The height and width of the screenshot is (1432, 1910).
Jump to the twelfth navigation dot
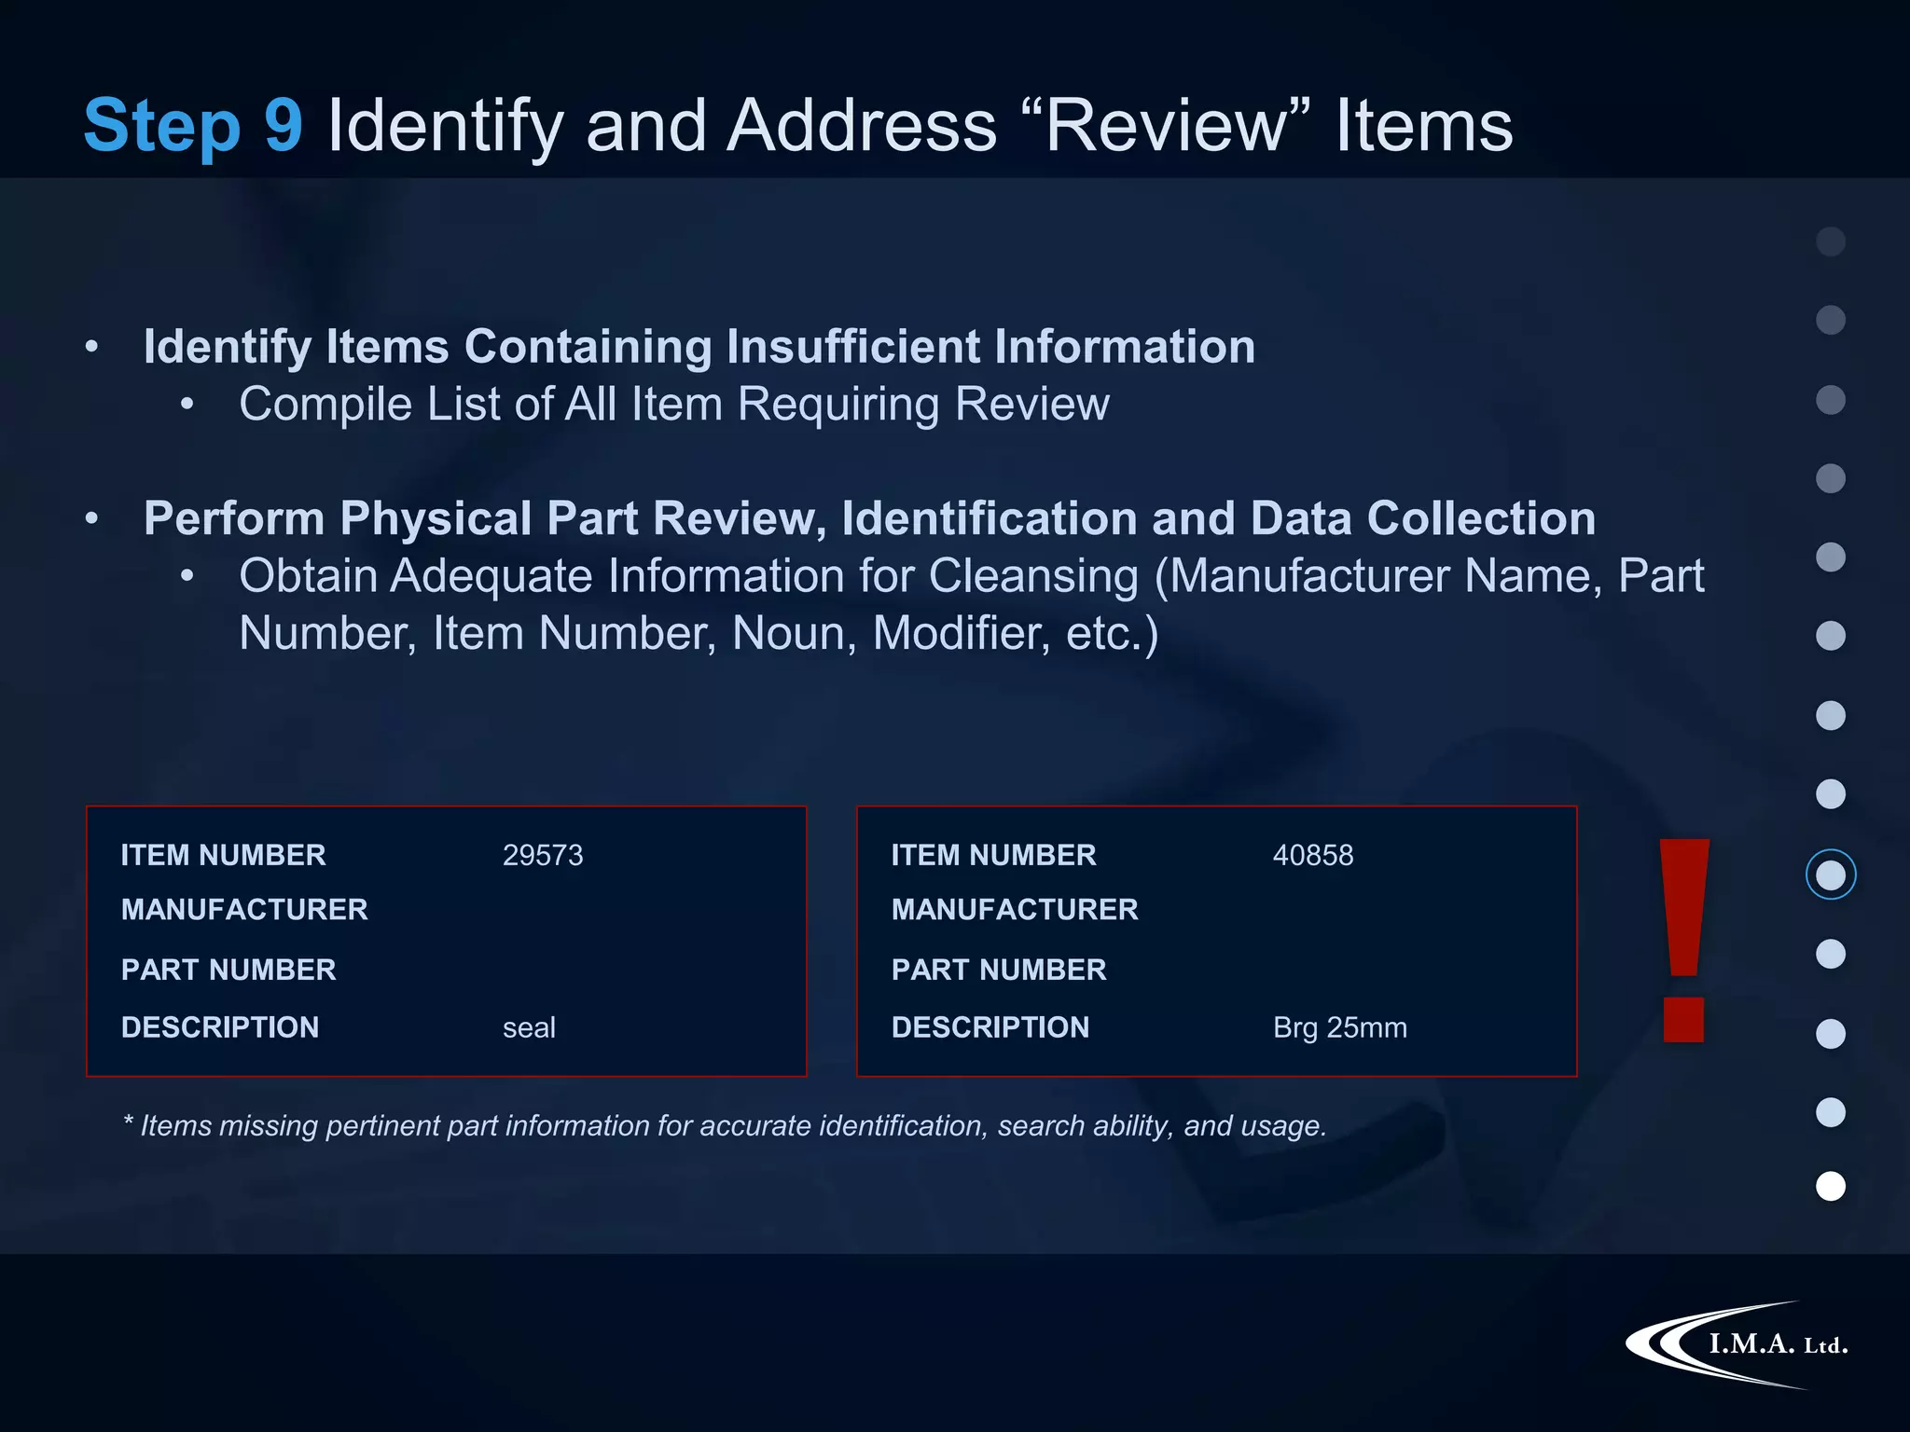pos(1831,1112)
